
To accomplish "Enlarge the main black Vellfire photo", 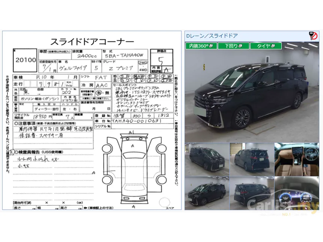I will coord(252,92).
